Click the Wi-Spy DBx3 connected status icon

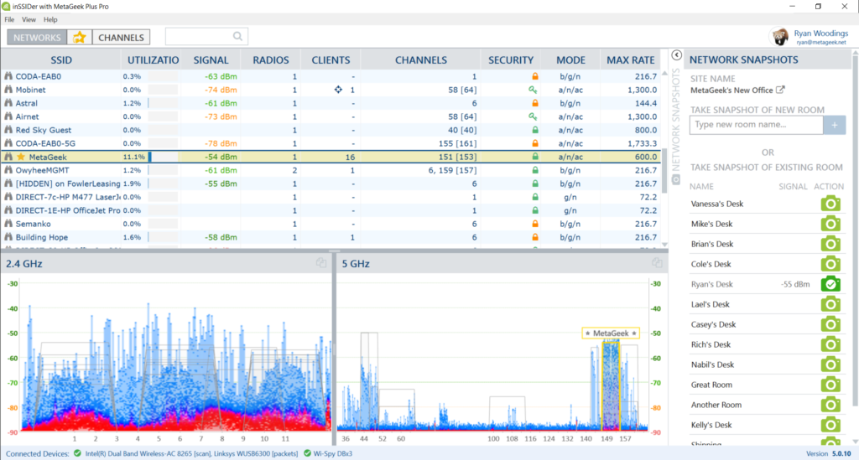tap(307, 453)
